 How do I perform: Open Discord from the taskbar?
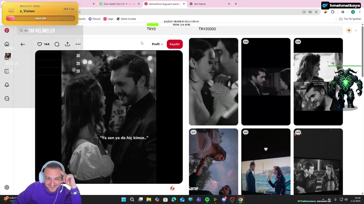tap(224, 200)
